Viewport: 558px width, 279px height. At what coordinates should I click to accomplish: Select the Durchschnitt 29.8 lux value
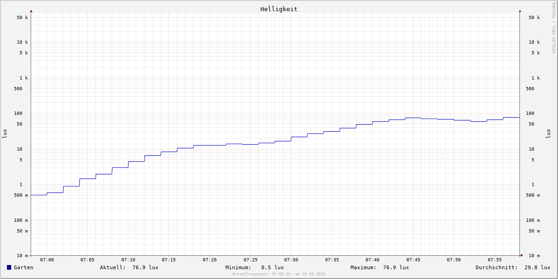537,267
